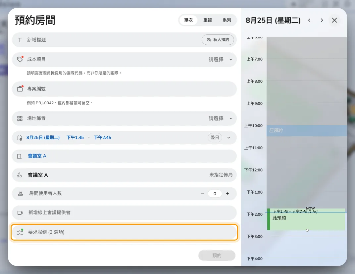Screen dimensions: 355x274
Task: Click the title T icon
Action: point(20,40)
